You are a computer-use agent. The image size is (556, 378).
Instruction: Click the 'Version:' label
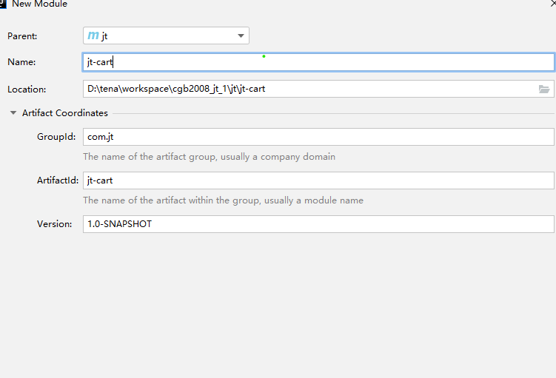54,224
